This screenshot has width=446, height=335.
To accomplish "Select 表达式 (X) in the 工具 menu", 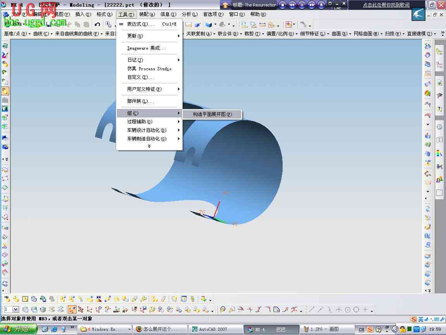I will point(149,24).
